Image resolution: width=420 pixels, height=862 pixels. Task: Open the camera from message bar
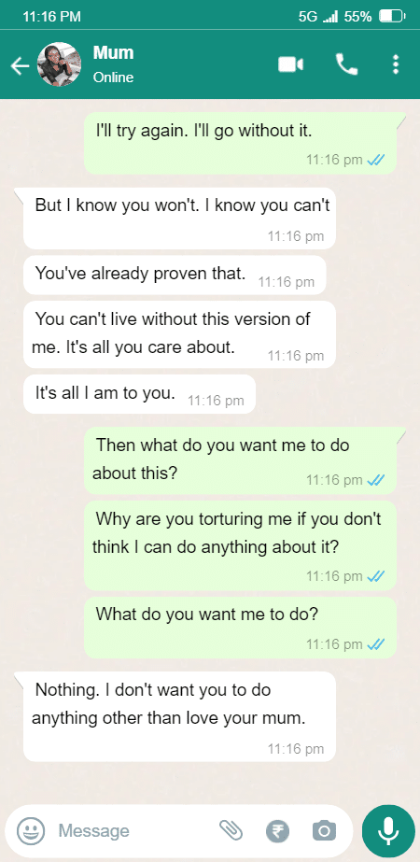(324, 830)
